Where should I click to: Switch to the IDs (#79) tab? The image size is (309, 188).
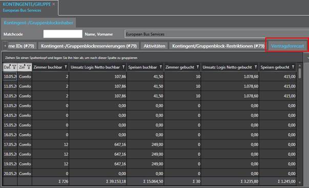coord(22,46)
